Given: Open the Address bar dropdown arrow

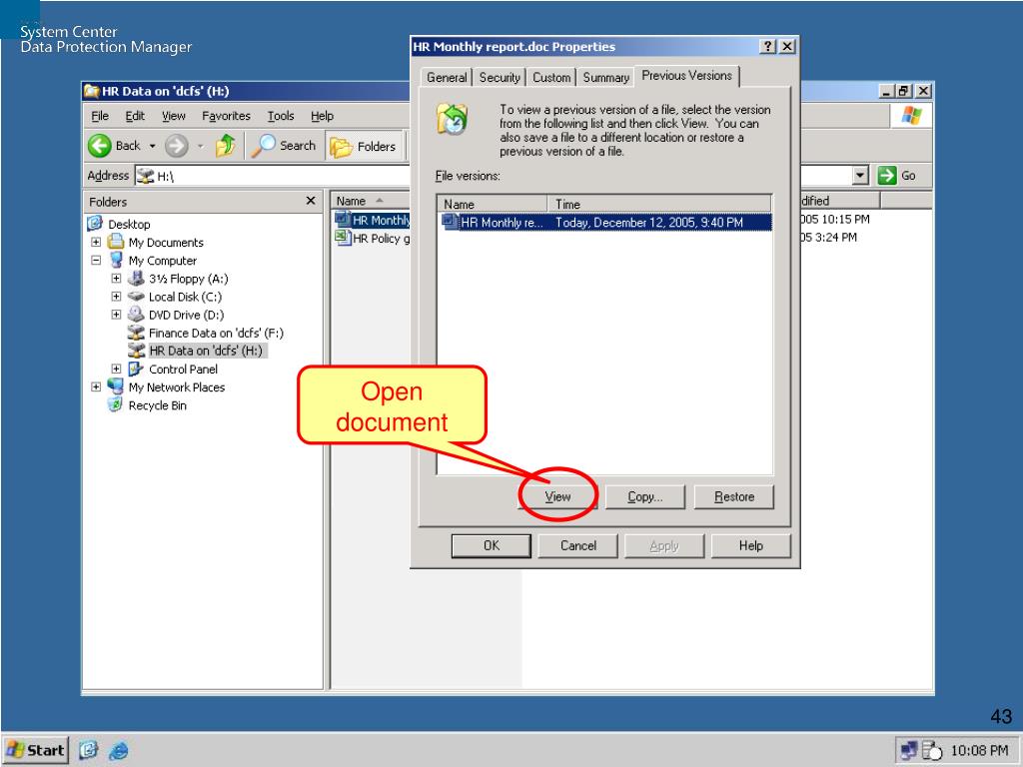Looking at the screenshot, I should point(860,175).
